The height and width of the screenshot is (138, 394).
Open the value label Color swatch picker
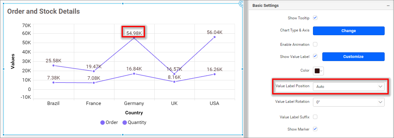318,71
